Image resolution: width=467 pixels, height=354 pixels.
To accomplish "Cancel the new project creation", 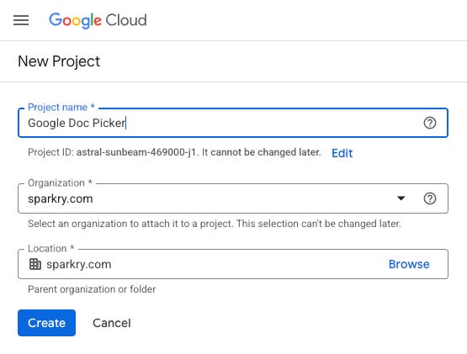I will (112, 323).
